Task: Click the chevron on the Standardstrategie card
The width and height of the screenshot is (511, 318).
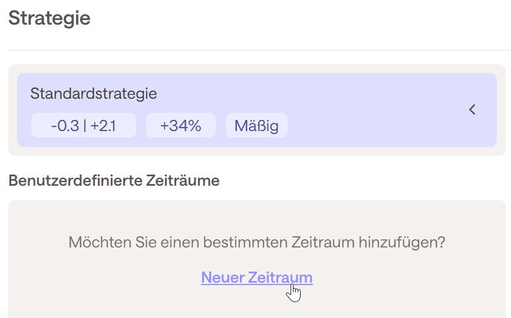Action: pos(472,109)
